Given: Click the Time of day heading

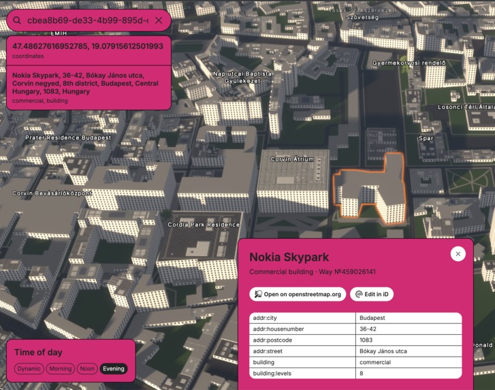Looking at the screenshot, I should (38, 352).
